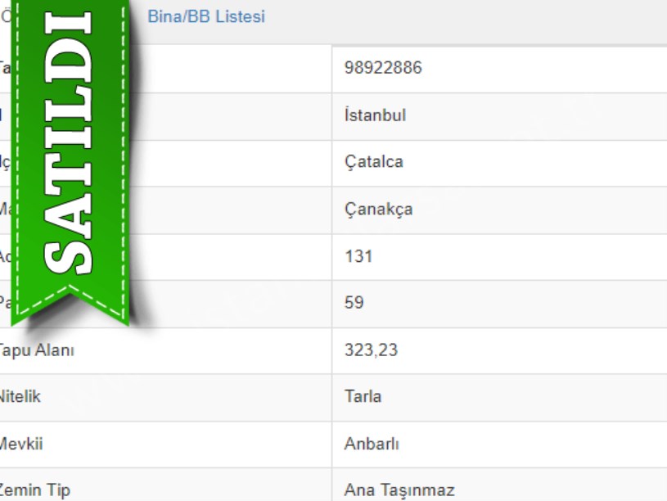Click the cut-off label in the Çanakça row
Viewport: 667px width, 501px height.
point(4,210)
